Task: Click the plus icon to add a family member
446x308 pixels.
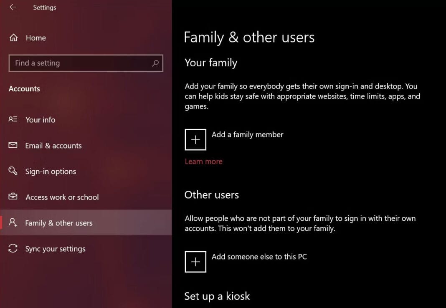Action: pos(195,139)
